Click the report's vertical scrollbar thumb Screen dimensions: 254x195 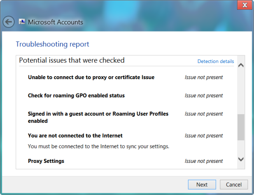tap(241, 127)
